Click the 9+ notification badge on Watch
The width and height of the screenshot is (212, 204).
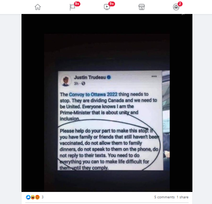coord(112,4)
